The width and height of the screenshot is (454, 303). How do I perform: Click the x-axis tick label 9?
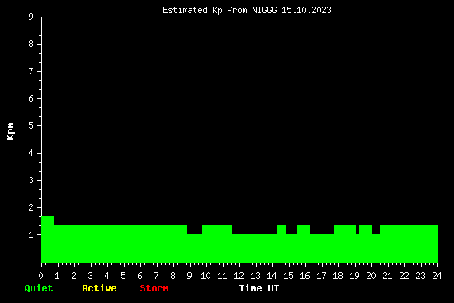click(x=189, y=276)
